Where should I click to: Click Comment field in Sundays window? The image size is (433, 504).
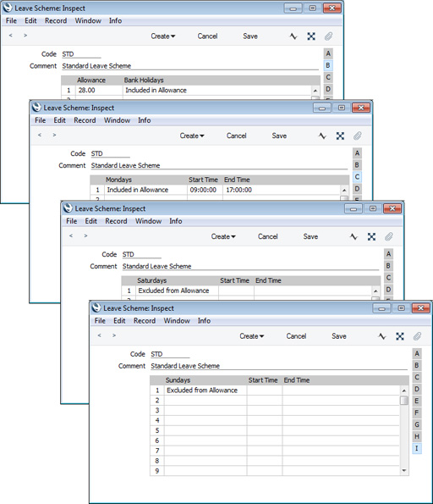[279, 366]
